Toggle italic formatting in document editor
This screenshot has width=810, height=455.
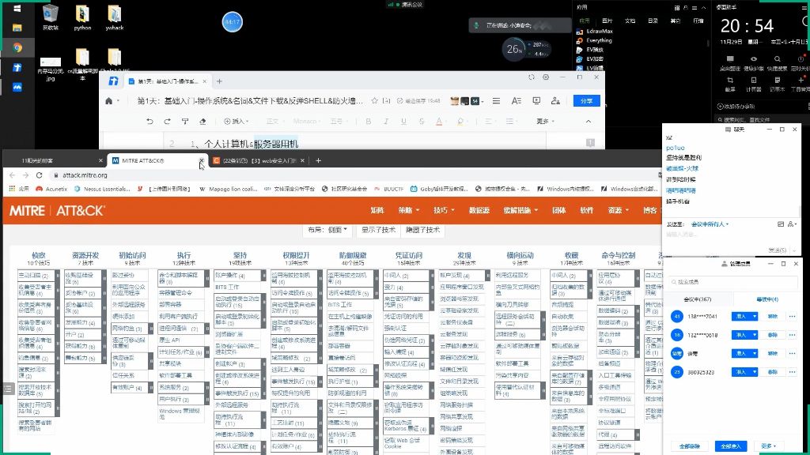pos(386,121)
